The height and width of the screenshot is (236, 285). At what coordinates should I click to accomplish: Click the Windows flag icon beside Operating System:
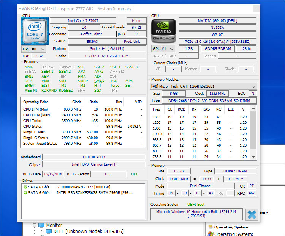[211, 234]
